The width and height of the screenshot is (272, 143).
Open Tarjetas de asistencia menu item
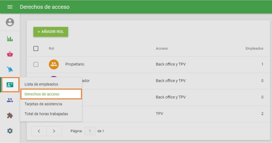43,104
